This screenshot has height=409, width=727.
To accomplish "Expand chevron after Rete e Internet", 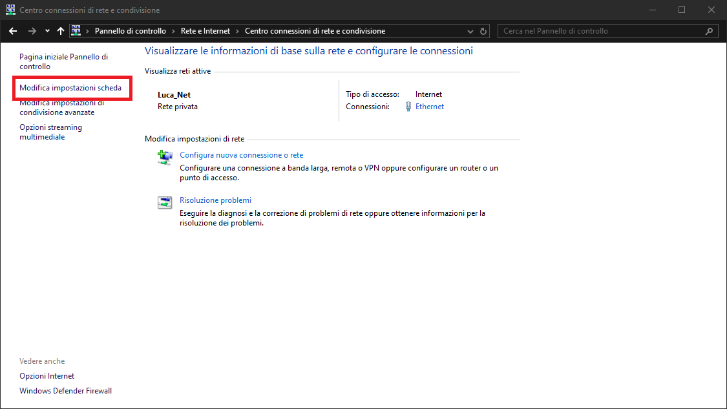I will pos(237,31).
